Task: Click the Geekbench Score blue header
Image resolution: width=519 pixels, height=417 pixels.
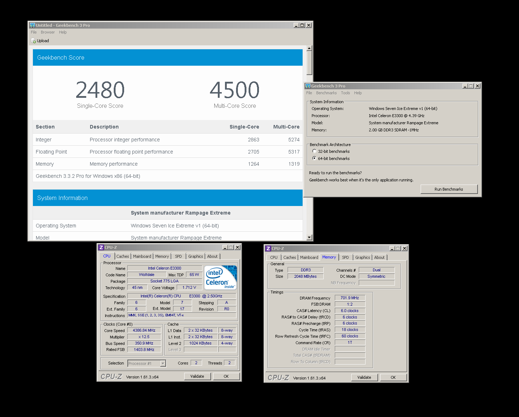Action: [168, 57]
